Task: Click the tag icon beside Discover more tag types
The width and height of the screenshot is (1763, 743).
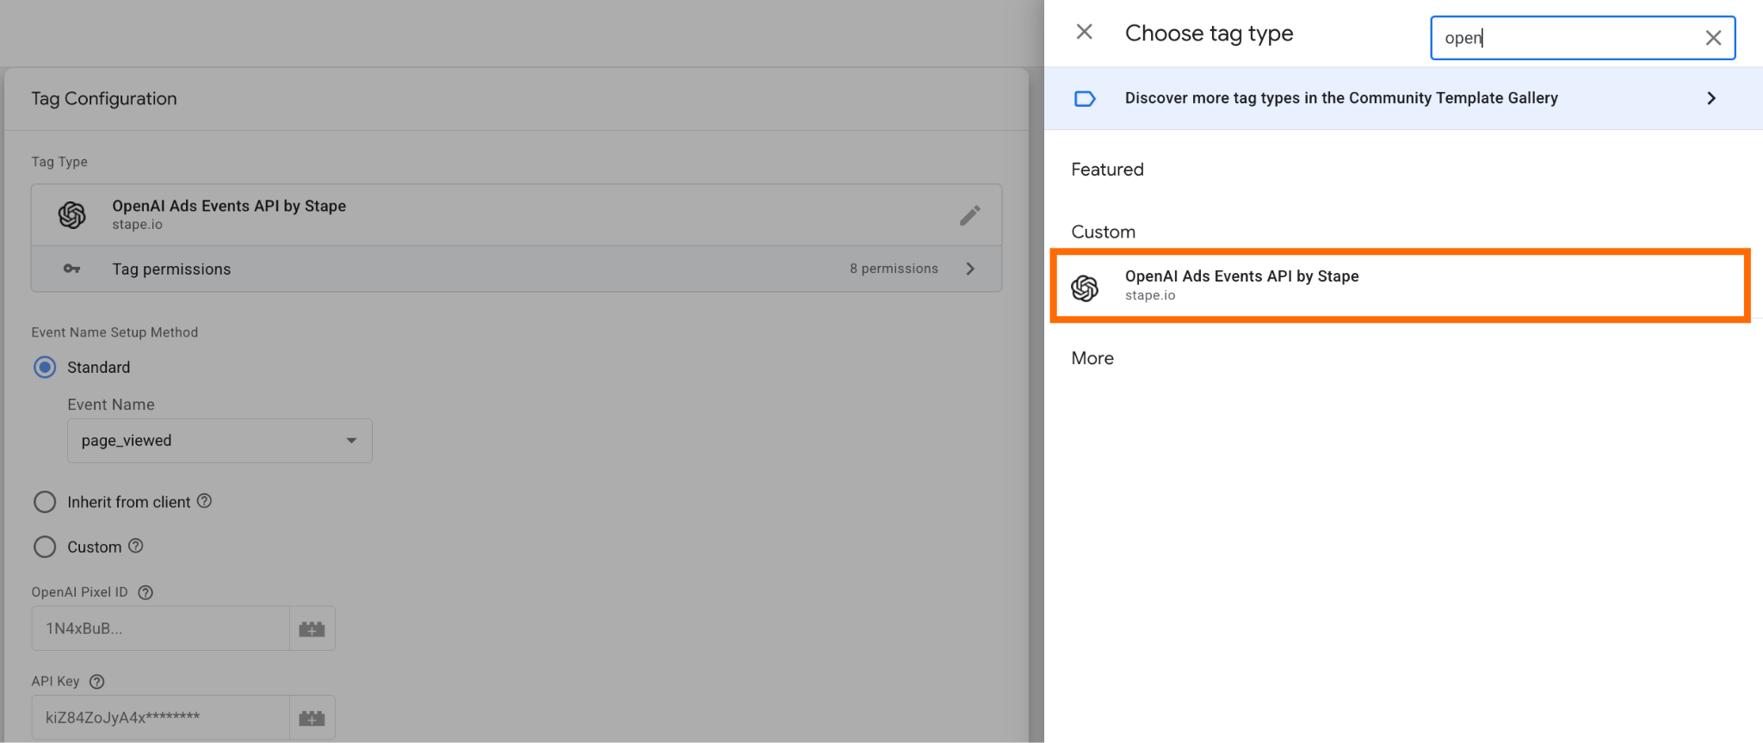Action: (x=1085, y=98)
